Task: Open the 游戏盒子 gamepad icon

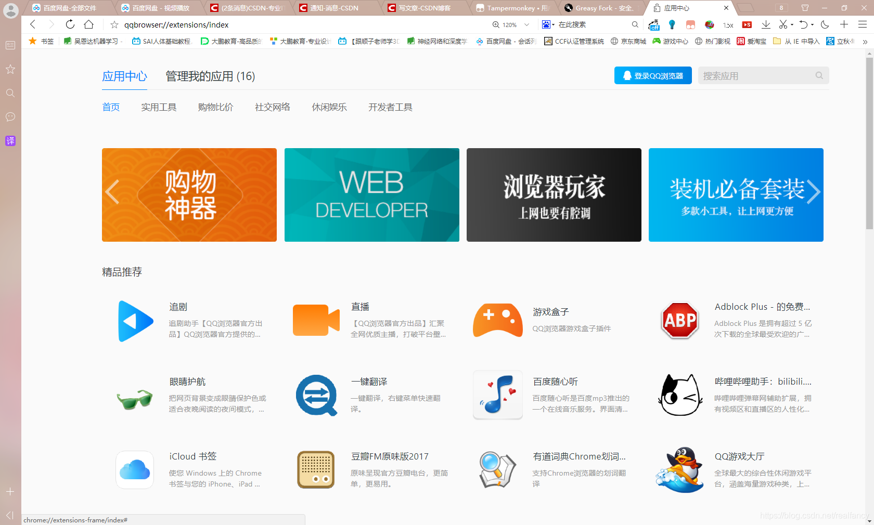Action: pyautogui.click(x=498, y=320)
